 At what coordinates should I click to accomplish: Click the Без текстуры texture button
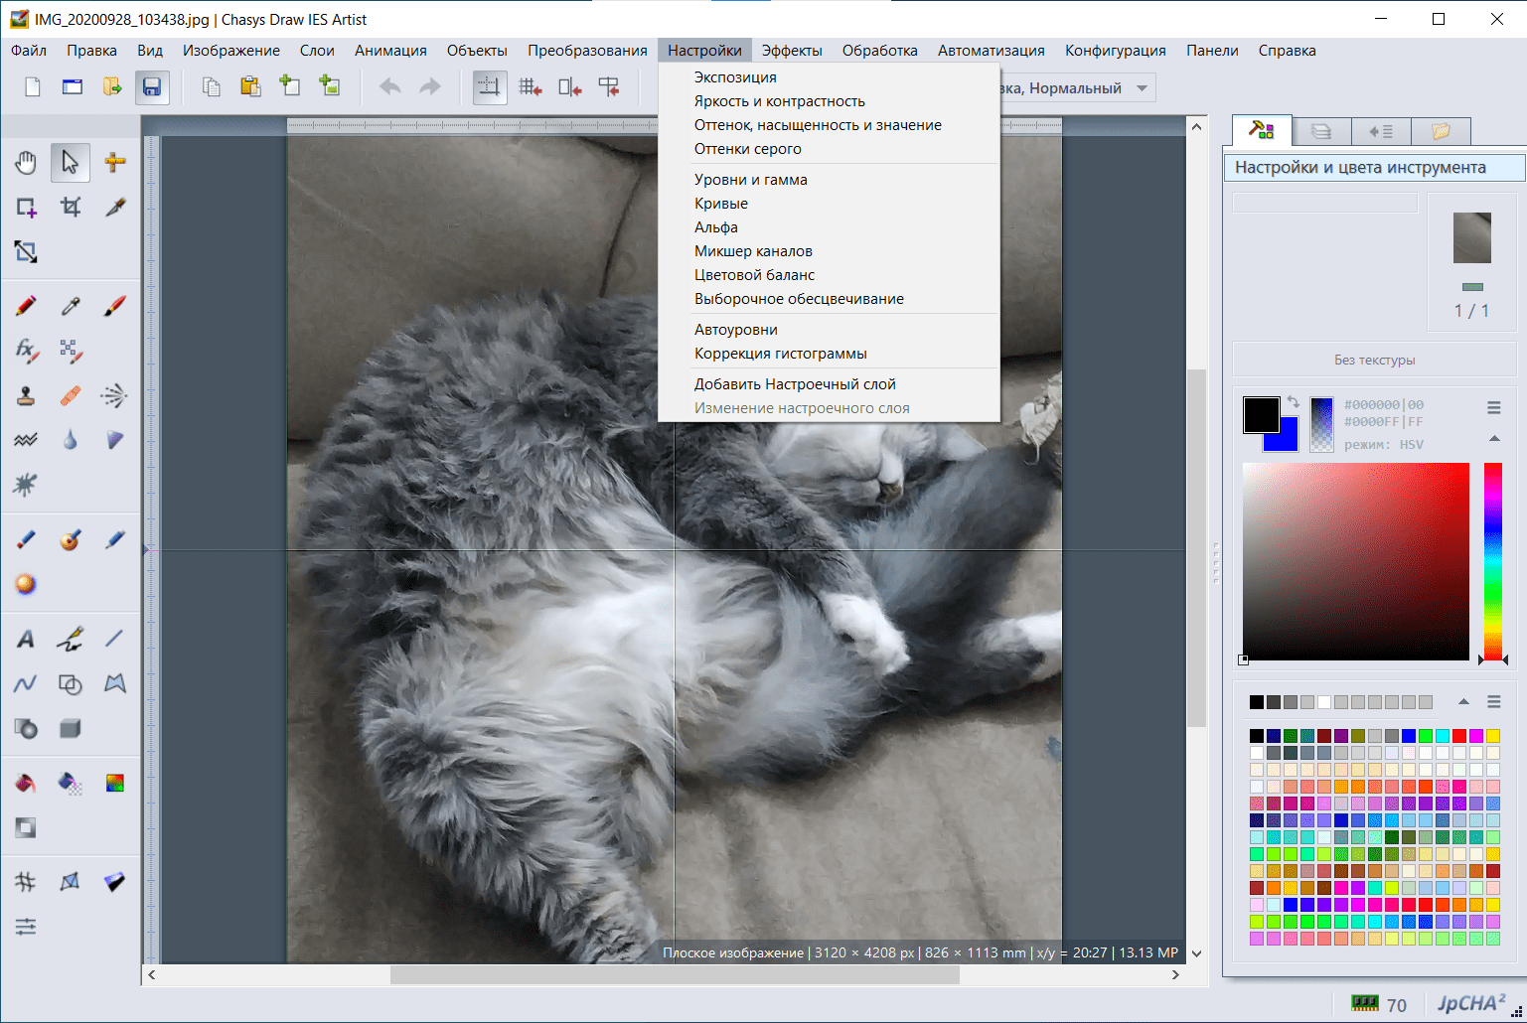pos(1374,360)
